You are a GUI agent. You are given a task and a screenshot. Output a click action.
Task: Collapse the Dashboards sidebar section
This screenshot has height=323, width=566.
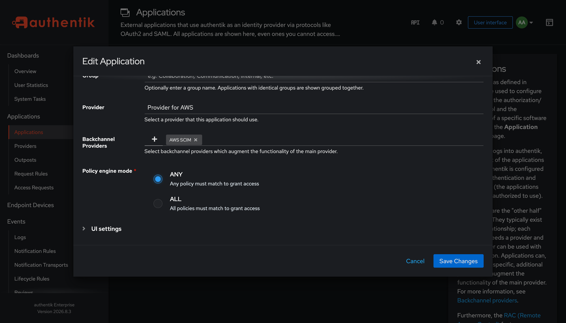(x=23, y=56)
